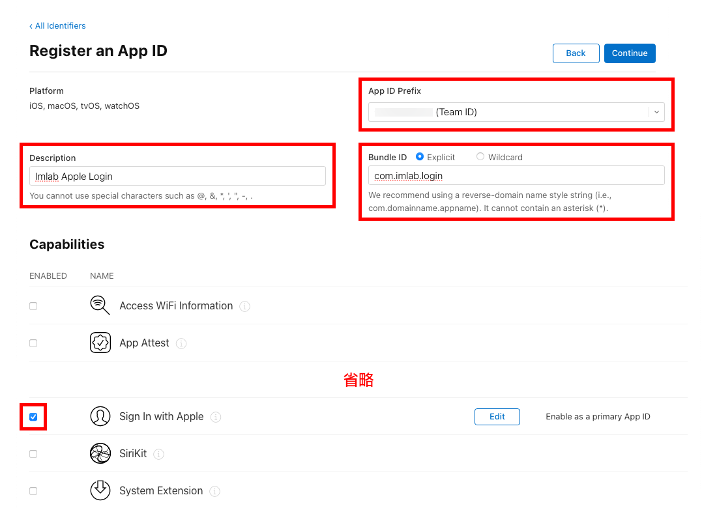Click the System Extension download icon
This screenshot has height=508, width=717.
100,490
